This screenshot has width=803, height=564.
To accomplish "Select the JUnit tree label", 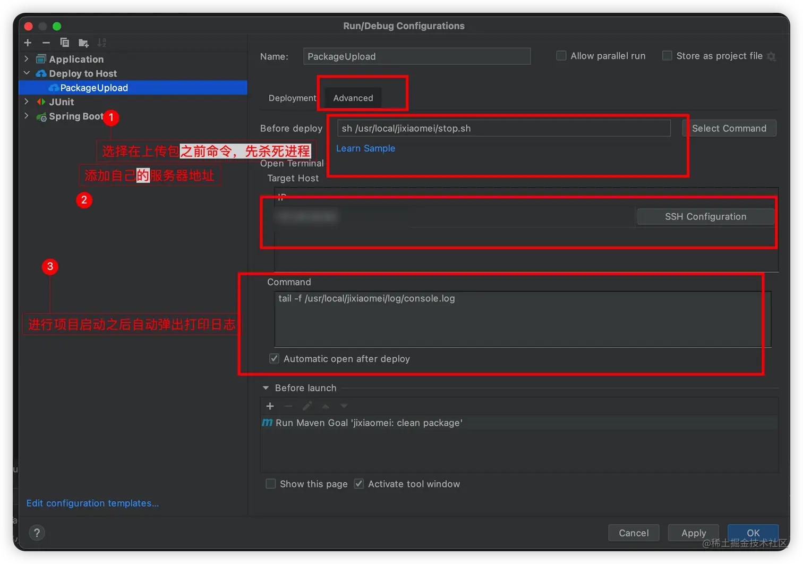I will 62,102.
